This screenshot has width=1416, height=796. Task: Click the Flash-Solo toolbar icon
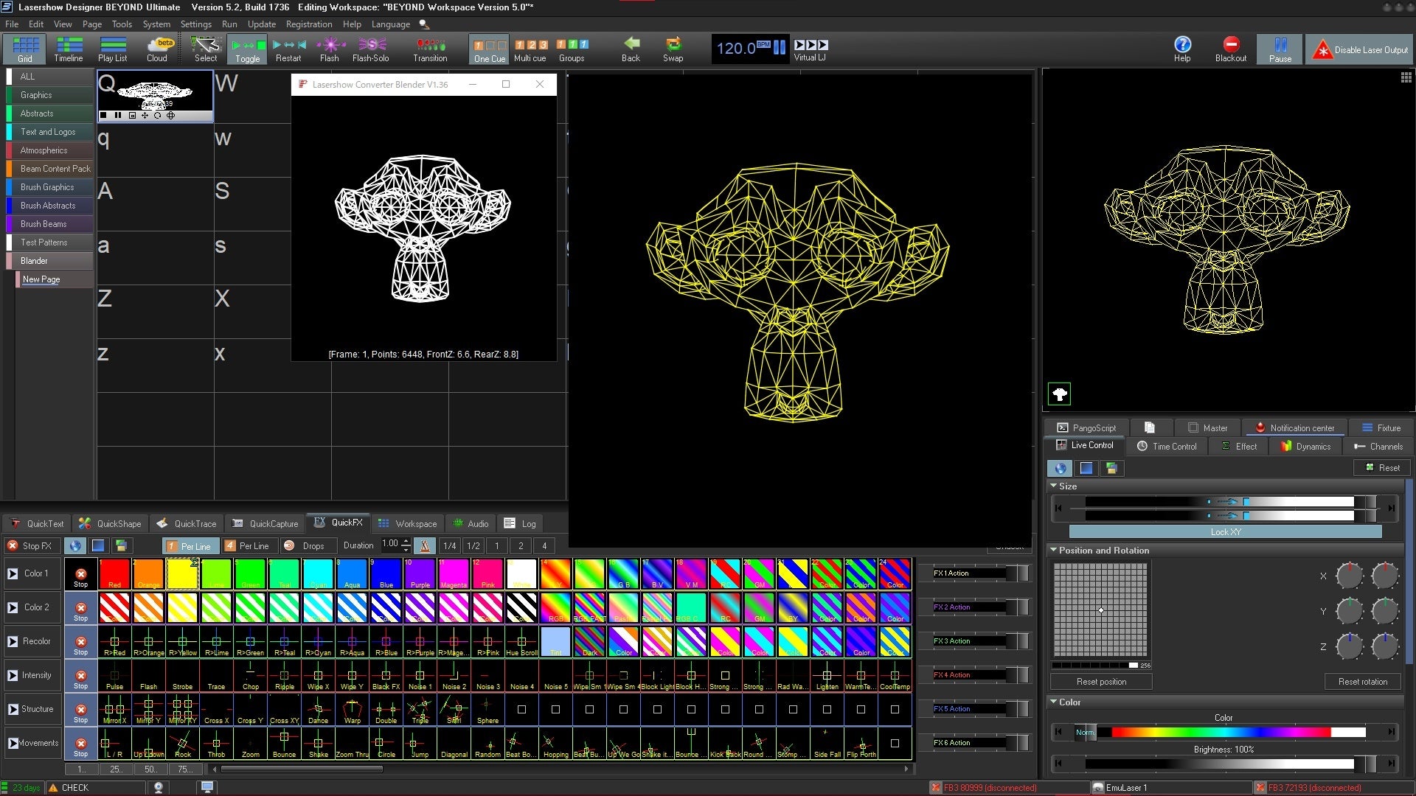coord(370,49)
